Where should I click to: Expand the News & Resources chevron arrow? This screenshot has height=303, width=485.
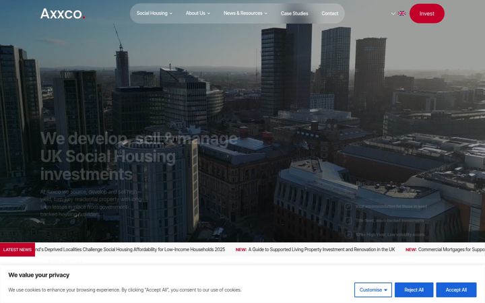265,13
